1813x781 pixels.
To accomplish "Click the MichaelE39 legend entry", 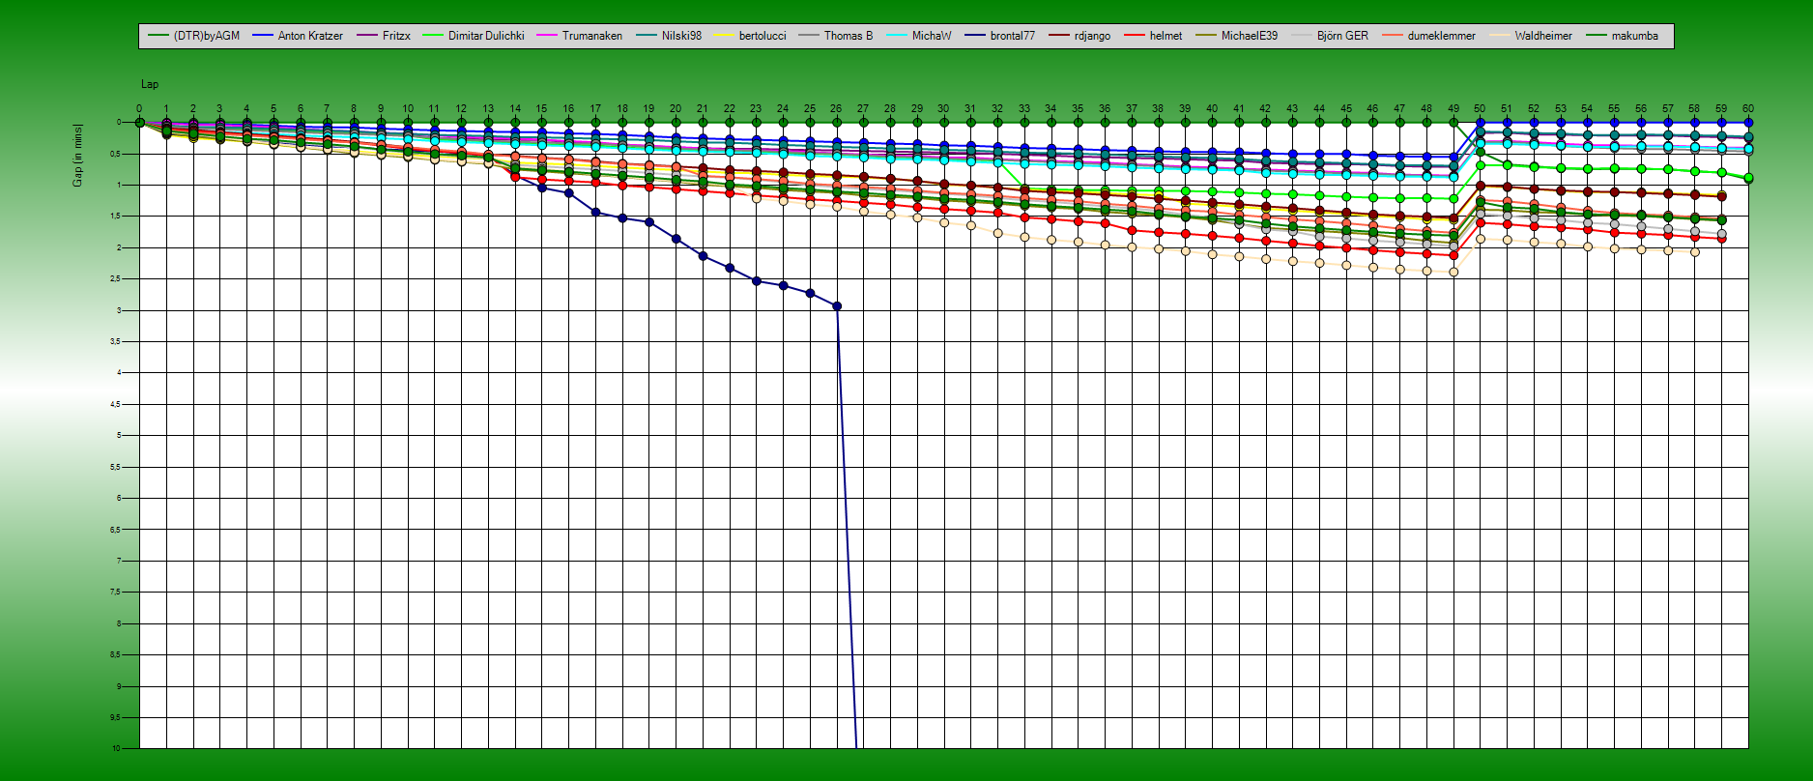I will point(1250,36).
